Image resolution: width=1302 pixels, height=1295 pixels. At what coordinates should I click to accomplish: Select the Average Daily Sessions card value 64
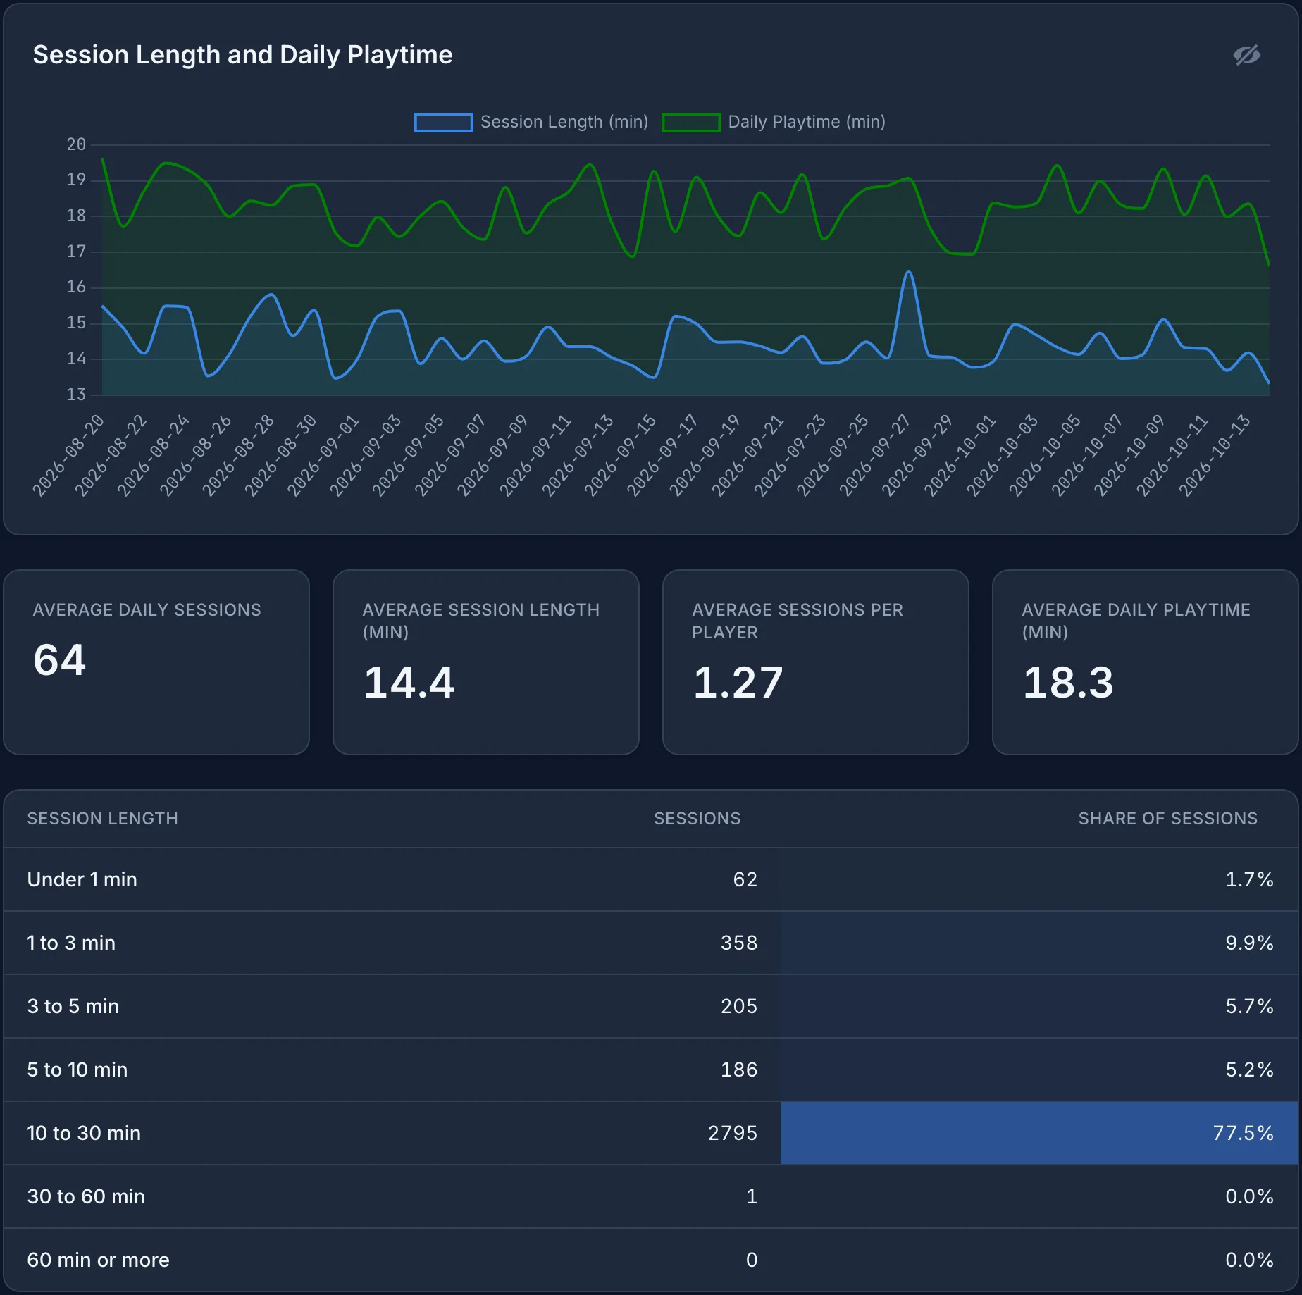60,660
